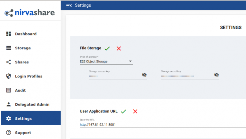Open Dashboard via its grid icon
This screenshot has height=139, width=246.
[x=8, y=34]
